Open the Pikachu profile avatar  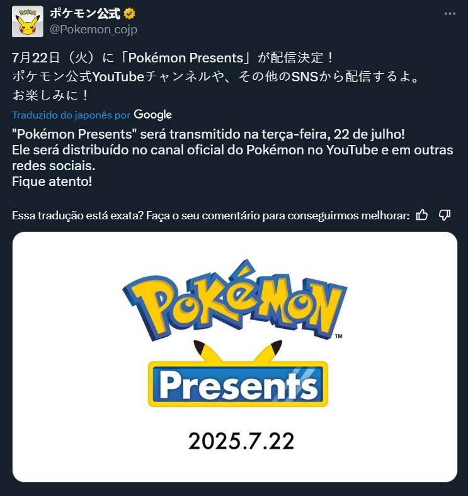(x=28, y=21)
